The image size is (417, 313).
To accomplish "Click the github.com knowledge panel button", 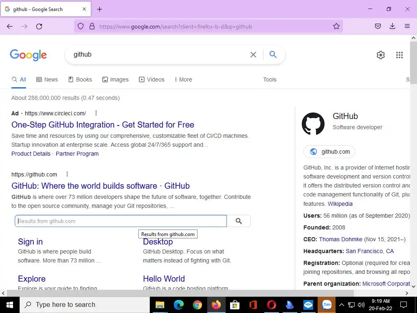I will pos(329,152).
